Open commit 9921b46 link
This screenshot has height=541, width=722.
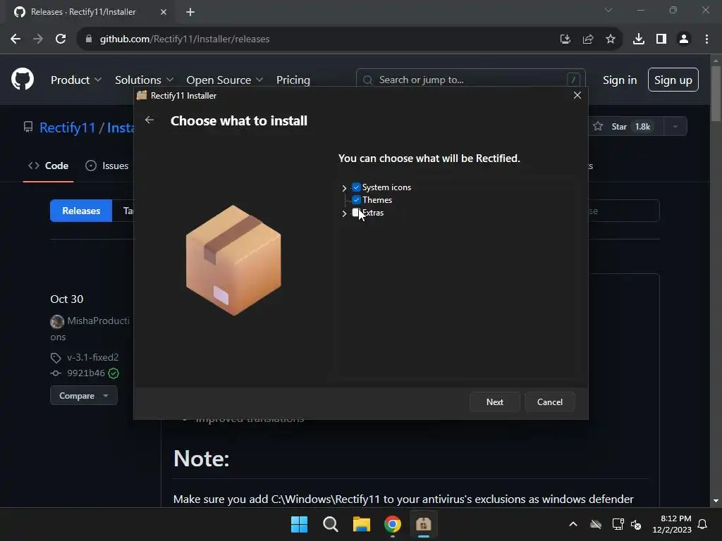tap(86, 373)
